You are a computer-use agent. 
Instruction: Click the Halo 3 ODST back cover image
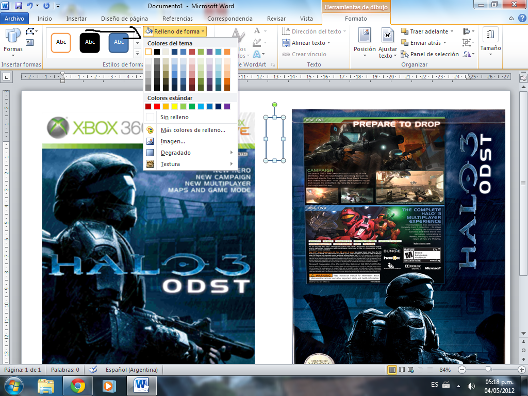pyautogui.click(x=399, y=236)
